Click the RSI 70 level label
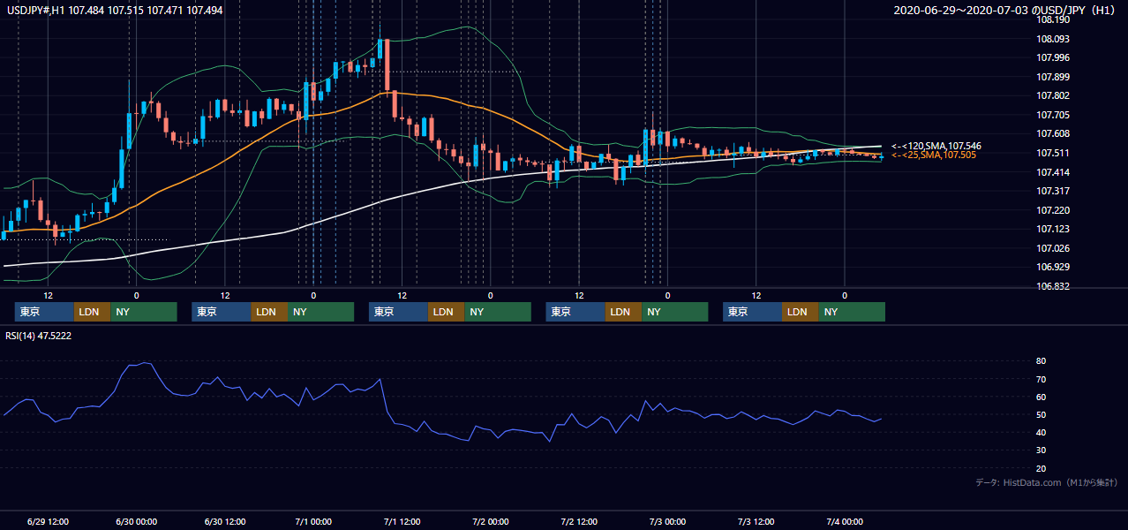The height and width of the screenshot is (530, 1128). coord(1042,379)
